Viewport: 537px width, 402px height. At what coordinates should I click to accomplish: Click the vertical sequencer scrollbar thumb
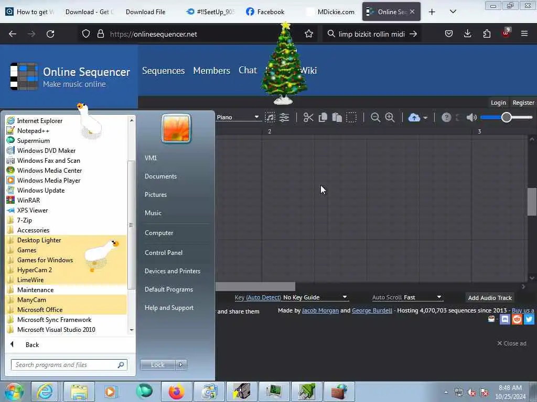[532, 202]
